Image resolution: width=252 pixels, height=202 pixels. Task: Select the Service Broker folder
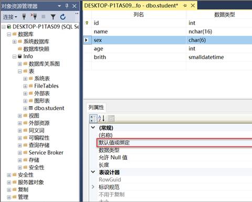coord(46,153)
